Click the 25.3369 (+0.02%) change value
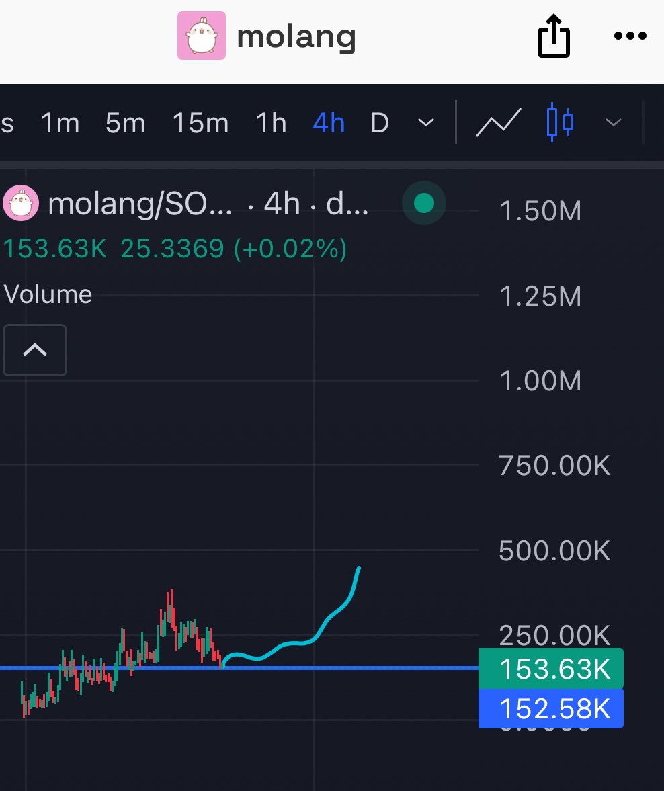The height and width of the screenshot is (791, 664). (234, 249)
